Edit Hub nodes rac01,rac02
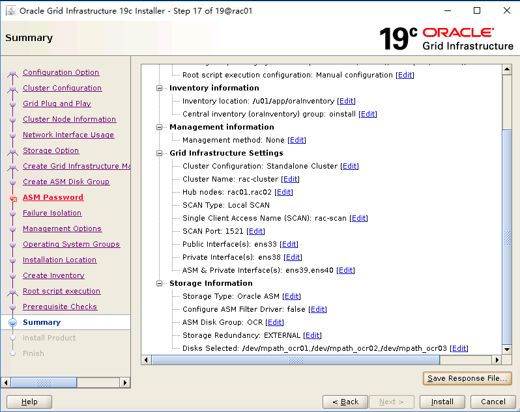Viewport: 520px width, 412px height. [x=284, y=192]
